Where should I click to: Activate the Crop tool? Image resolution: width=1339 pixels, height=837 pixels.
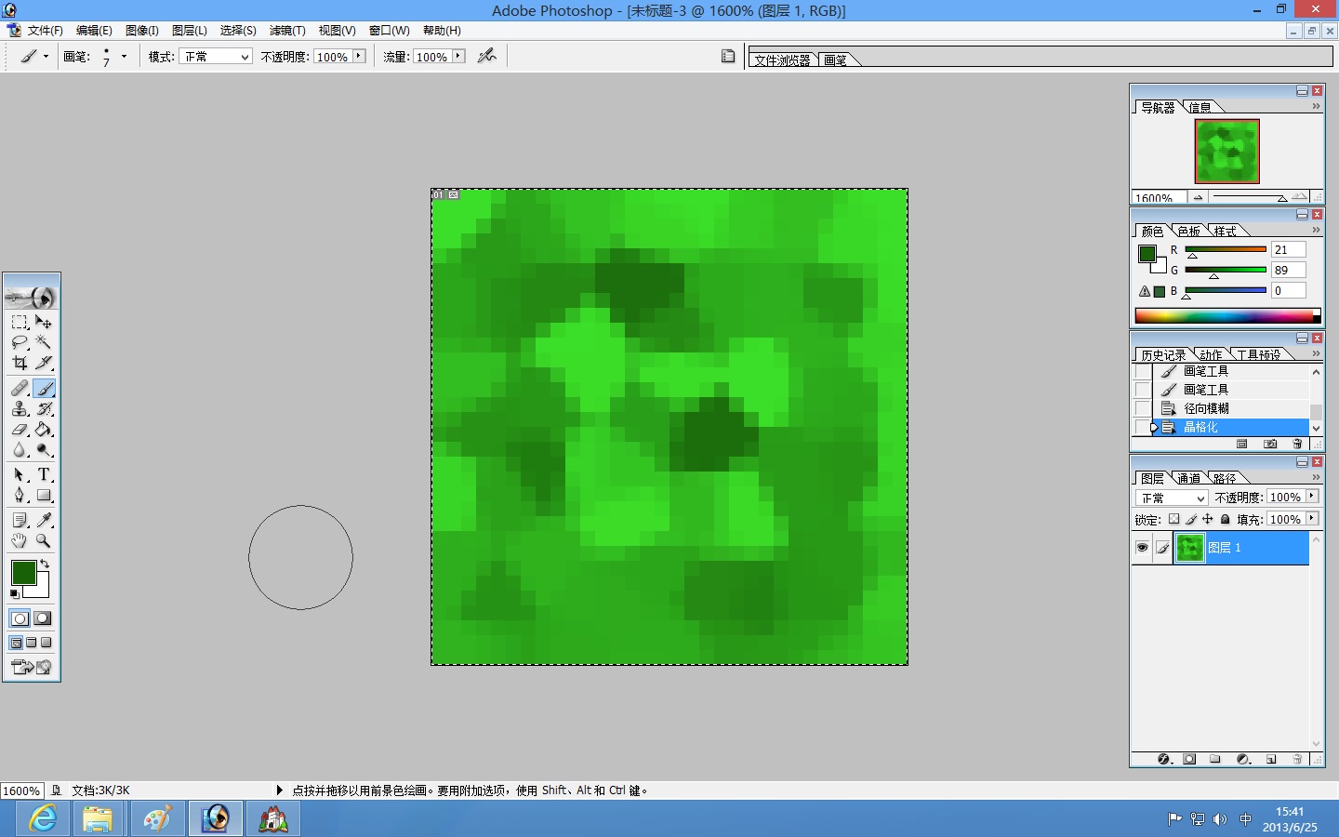(20, 363)
